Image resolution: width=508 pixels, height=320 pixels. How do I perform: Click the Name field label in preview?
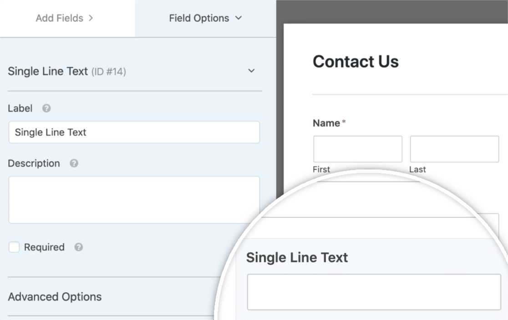point(326,123)
